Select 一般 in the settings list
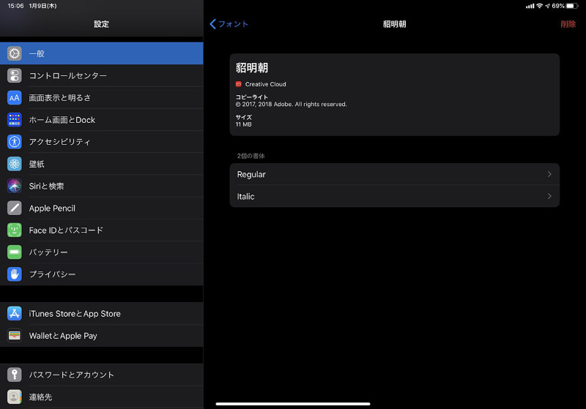Image resolution: width=586 pixels, height=409 pixels. pyautogui.click(x=102, y=53)
